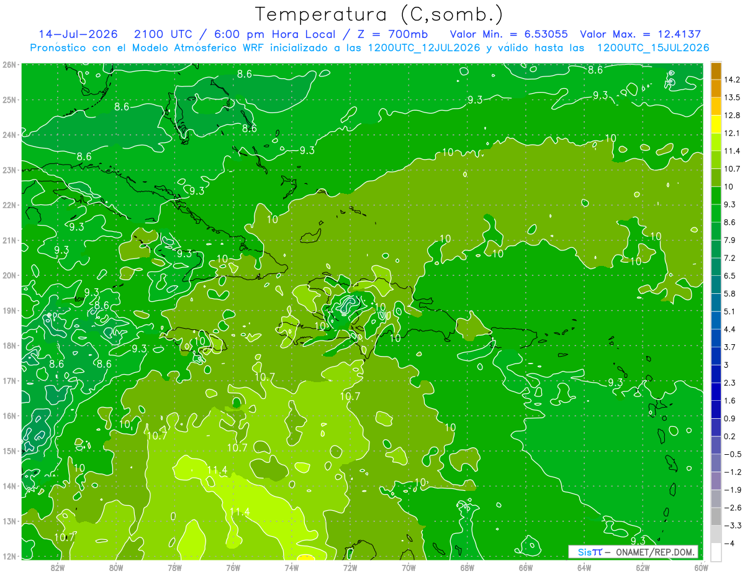This screenshot has height=576, width=745.
Task: Click longitude axis label '72W'
Action: coord(350,567)
